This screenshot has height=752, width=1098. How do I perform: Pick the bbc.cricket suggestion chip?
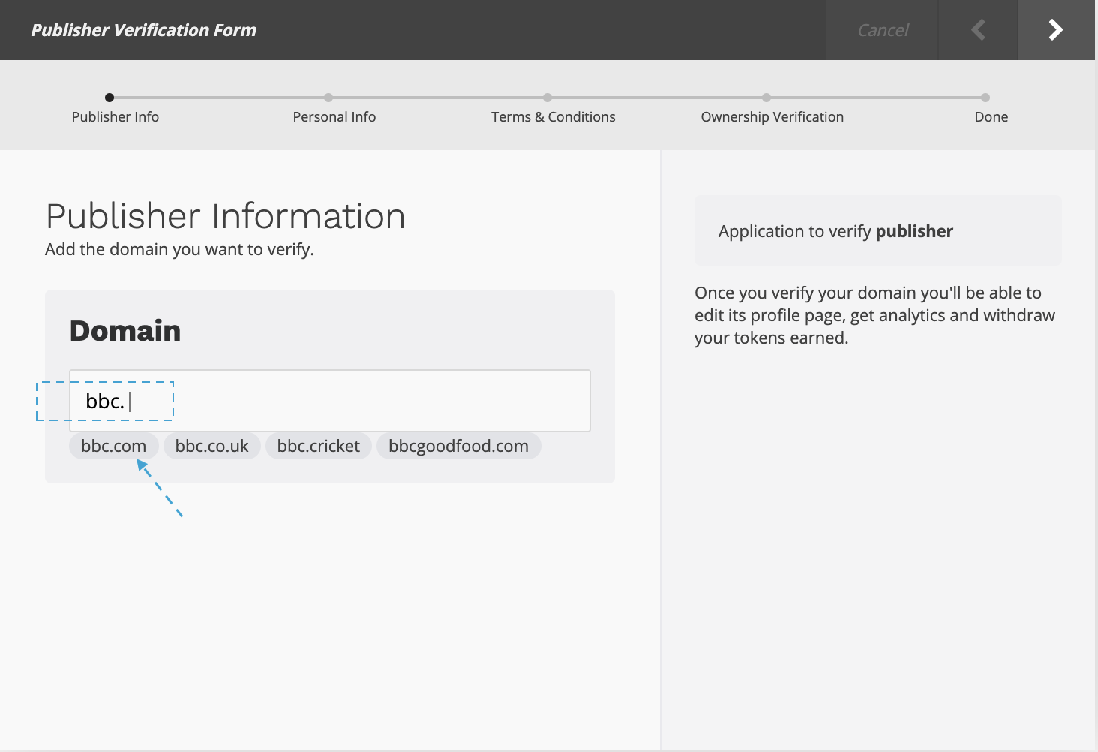pyautogui.click(x=319, y=446)
